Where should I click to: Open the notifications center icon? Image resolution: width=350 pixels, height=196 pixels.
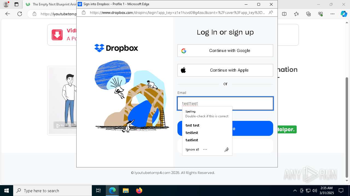pos(341,191)
